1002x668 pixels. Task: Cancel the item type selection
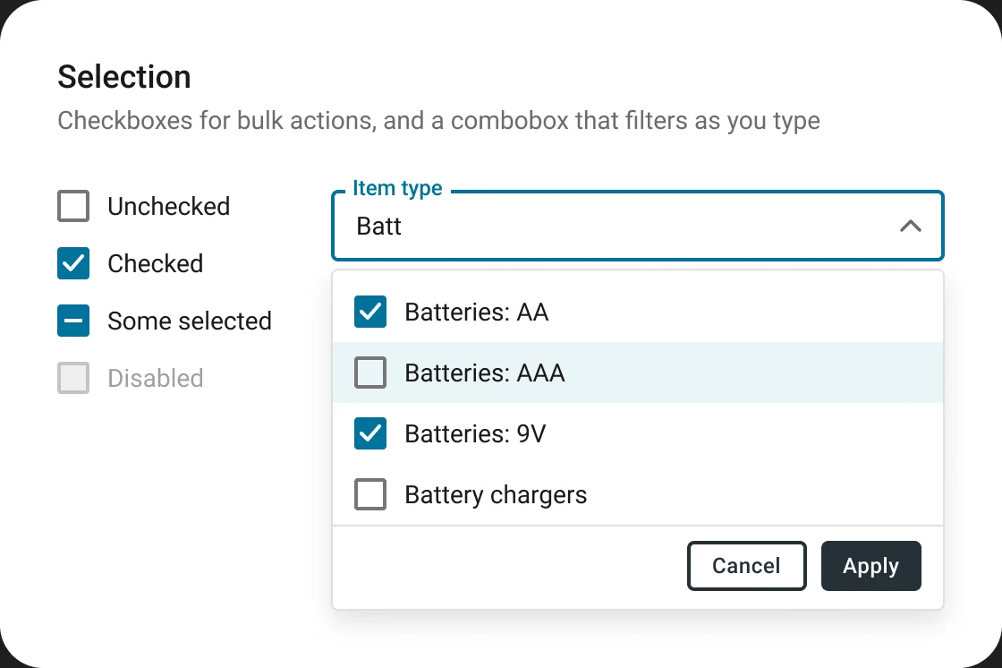pos(746,566)
